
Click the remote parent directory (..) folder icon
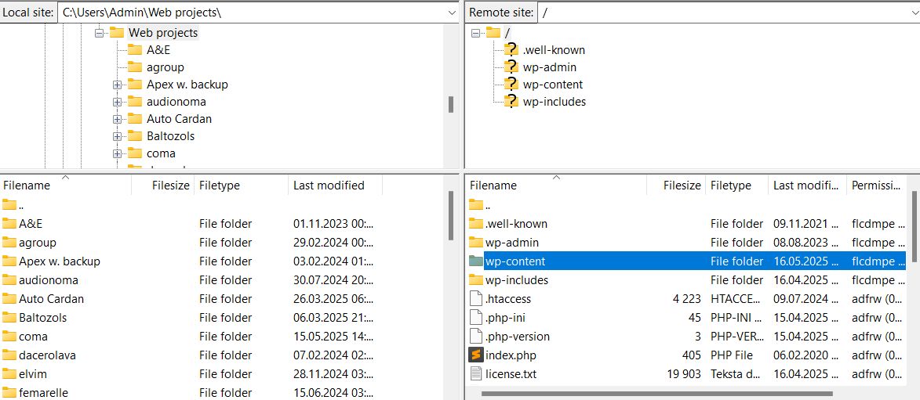point(476,204)
